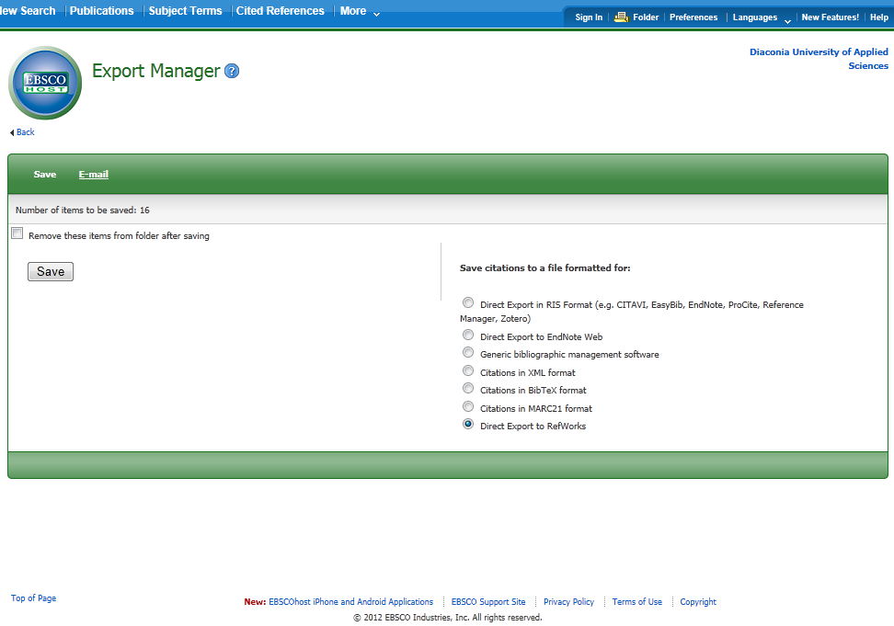Click the 'Export Manager' page title

[155, 71]
